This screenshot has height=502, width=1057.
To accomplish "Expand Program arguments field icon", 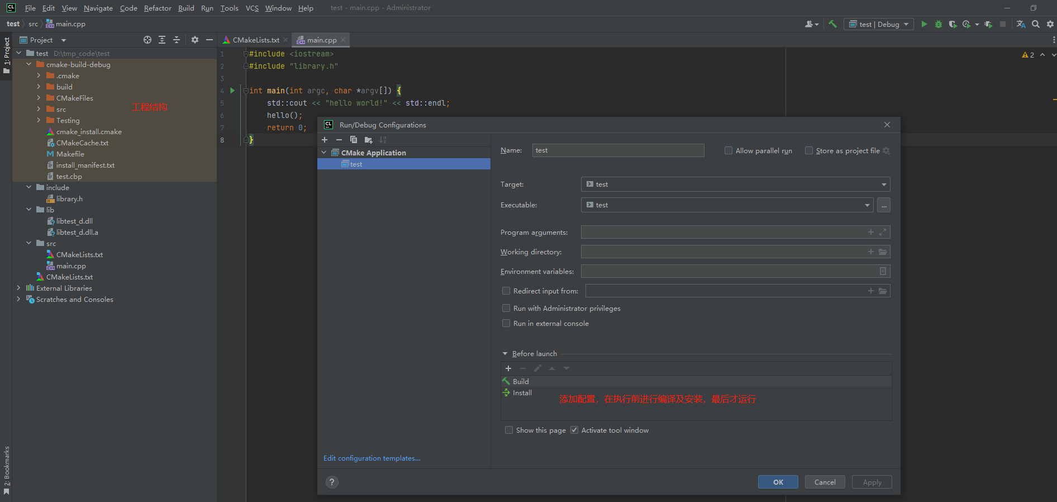I will (x=883, y=232).
